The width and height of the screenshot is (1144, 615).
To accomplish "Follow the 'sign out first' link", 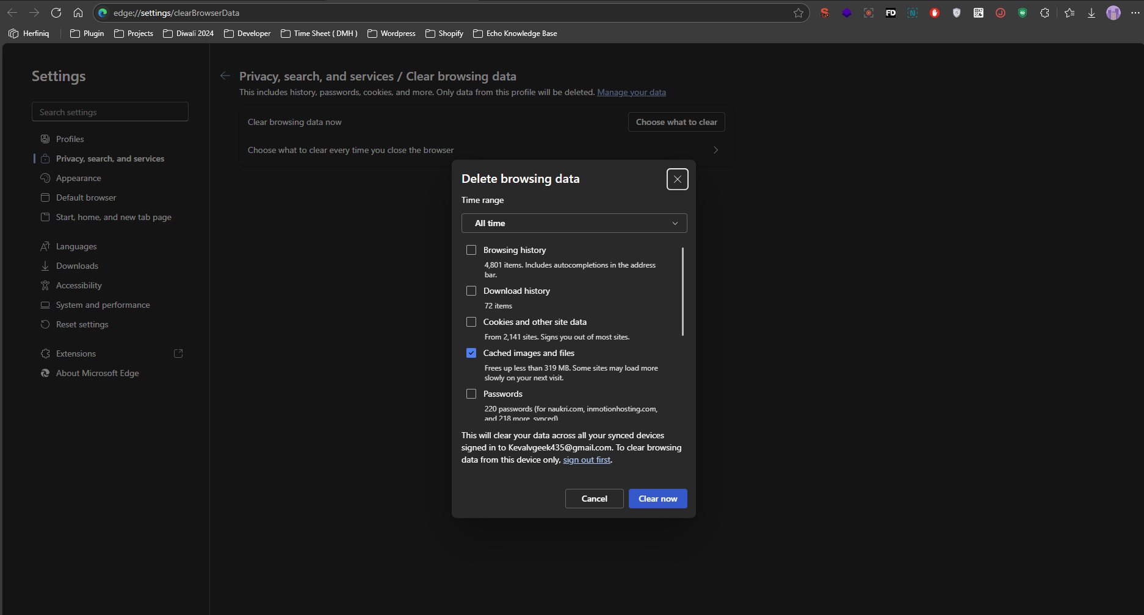I will [586, 460].
